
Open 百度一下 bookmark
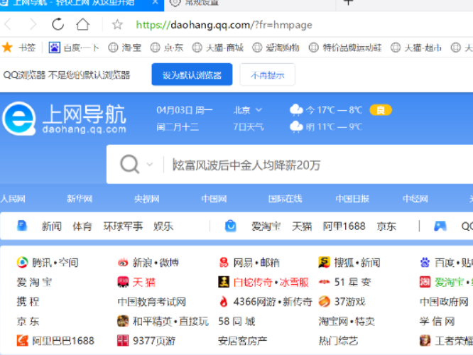(x=74, y=48)
